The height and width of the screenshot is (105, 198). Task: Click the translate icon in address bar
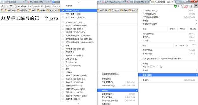(x=179, y=6)
